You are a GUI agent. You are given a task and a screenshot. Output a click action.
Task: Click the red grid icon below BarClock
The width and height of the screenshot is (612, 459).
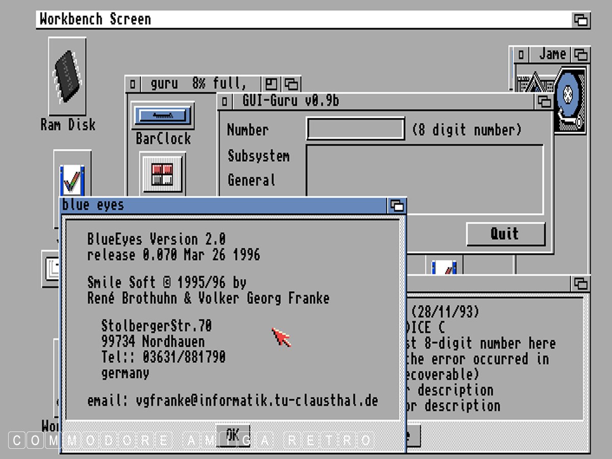click(x=163, y=174)
